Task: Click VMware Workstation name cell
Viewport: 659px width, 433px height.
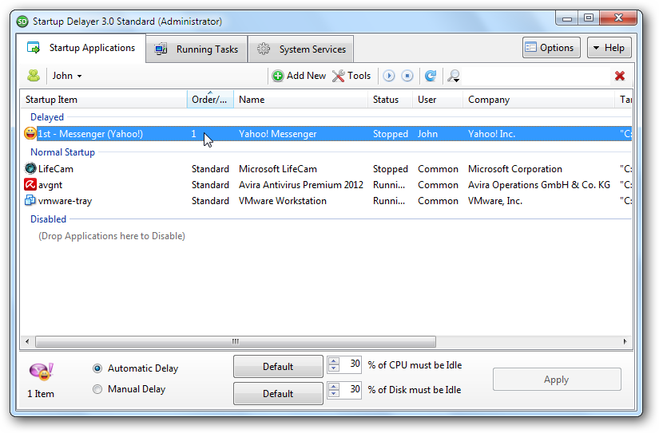Action: click(x=283, y=201)
